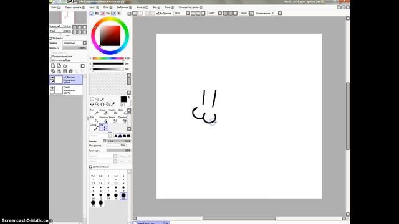This screenshot has width=399, height=224.
Task: Select brush size preset 30
Action: point(101,203)
